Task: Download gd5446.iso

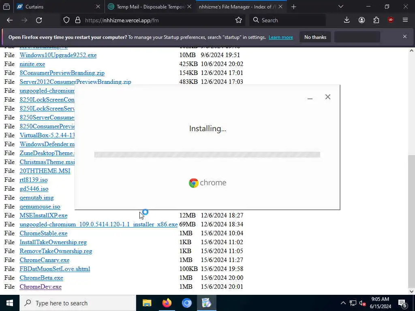Action: [34, 189]
